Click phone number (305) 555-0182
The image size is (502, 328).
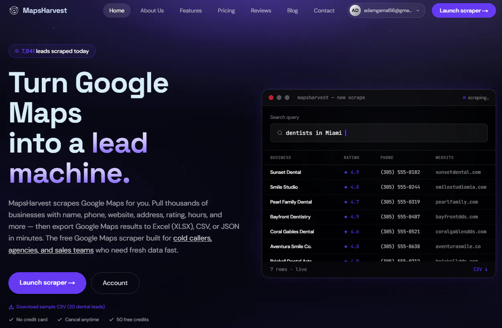point(400,172)
